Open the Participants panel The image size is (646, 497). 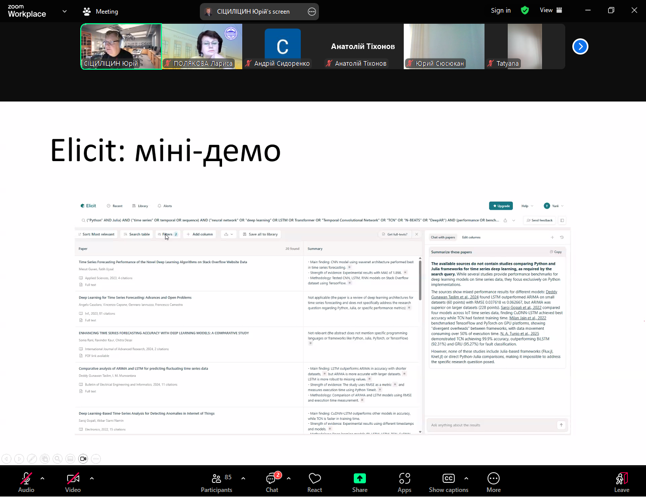pos(217,481)
